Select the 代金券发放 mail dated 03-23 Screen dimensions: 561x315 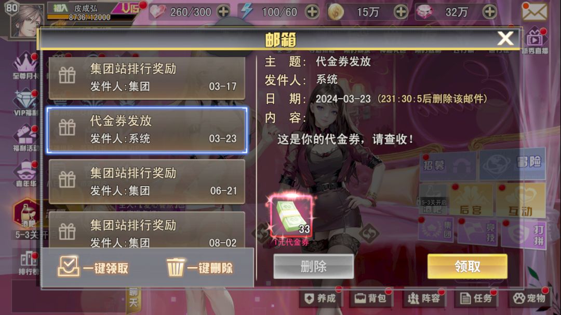[146, 130]
